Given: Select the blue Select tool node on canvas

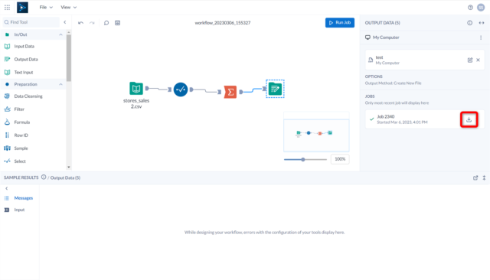Looking at the screenshot, I should pos(181,90).
